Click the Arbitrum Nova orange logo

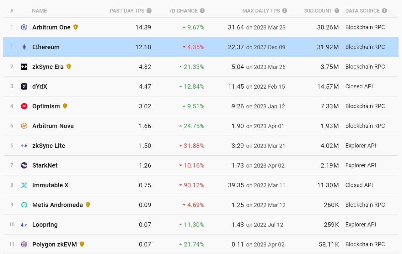point(24,126)
